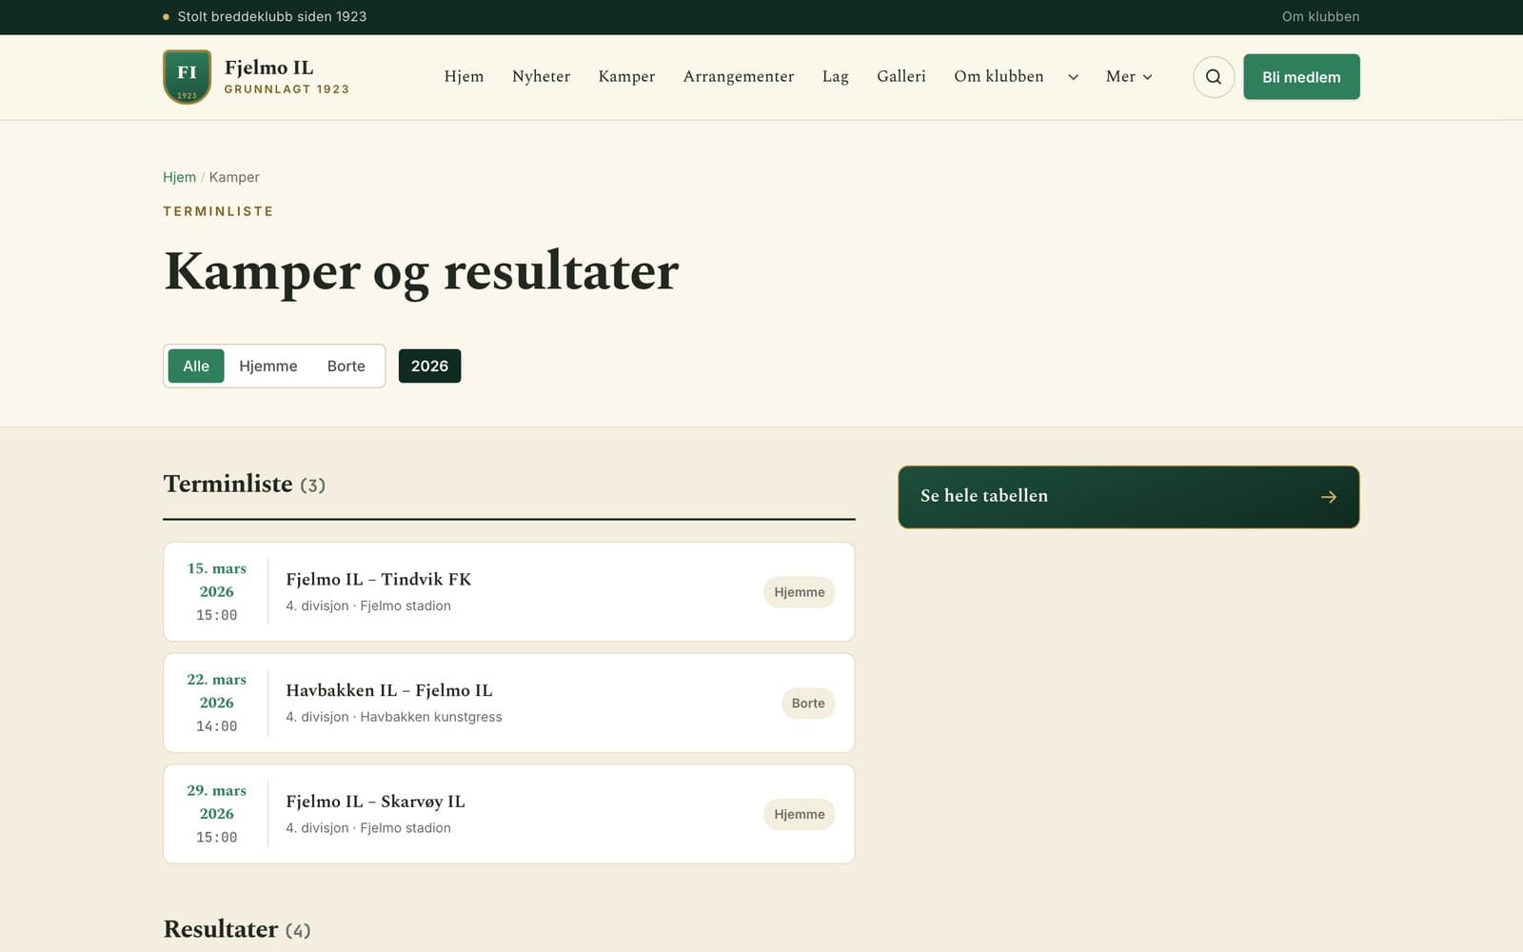Screen dimensions: 1523x952
Task: Click the 22. mars 2026 date
Action: (x=216, y=691)
